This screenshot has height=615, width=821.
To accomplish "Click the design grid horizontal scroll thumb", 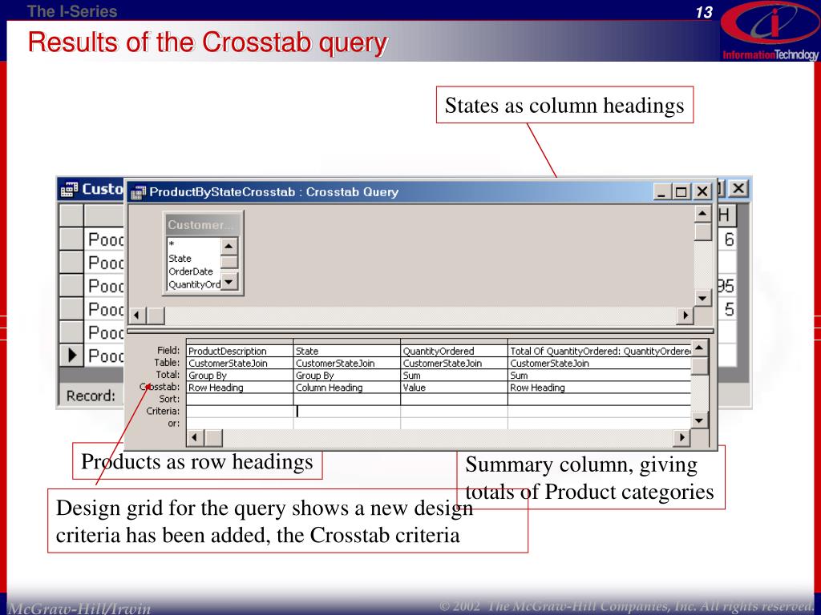I will click(213, 438).
